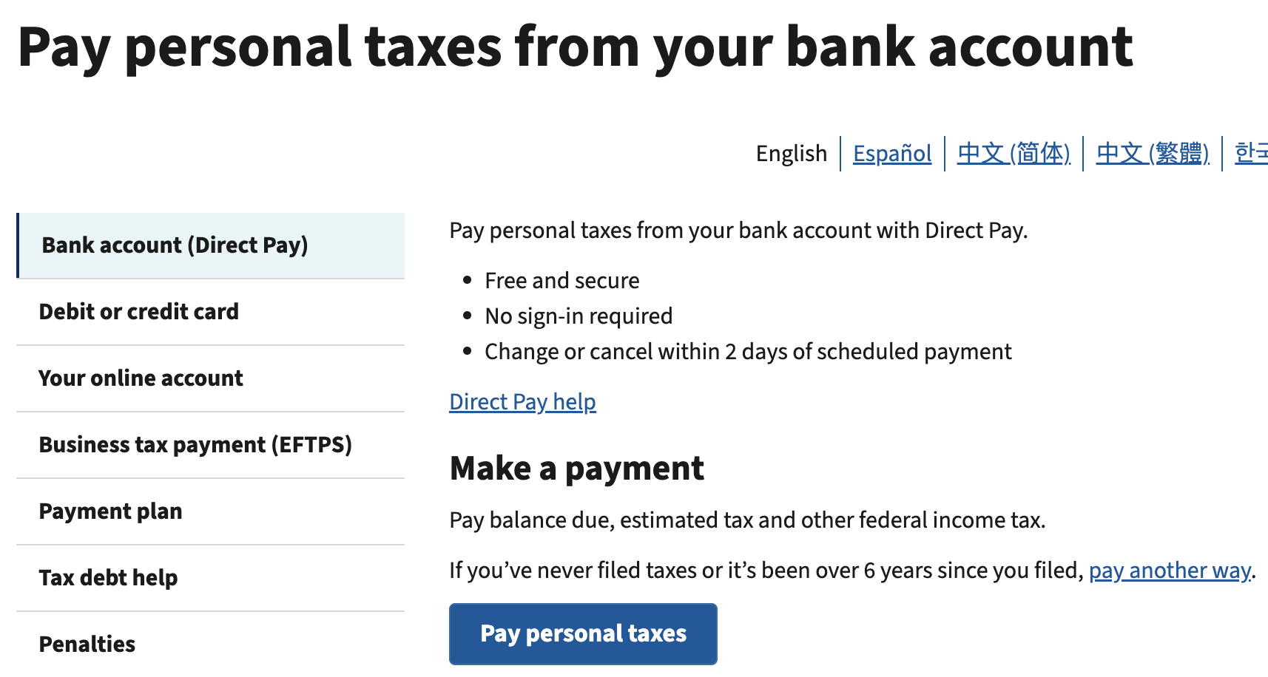
Task: Choose Español from the language bar
Action: click(x=892, y=153)
